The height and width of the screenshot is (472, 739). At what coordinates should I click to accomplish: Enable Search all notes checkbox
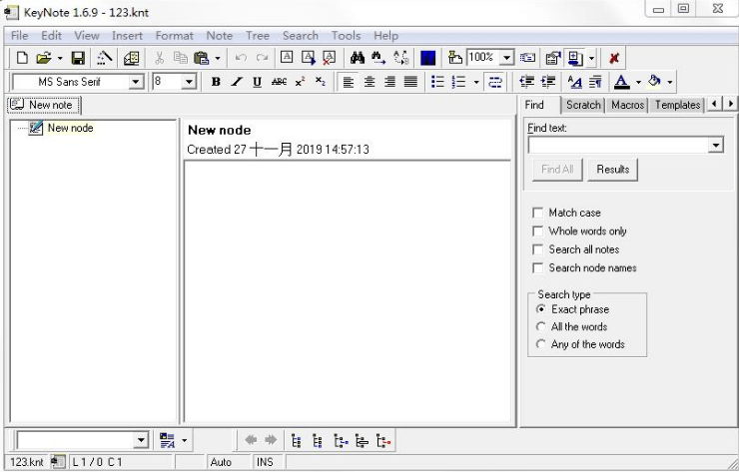pyautogui.click(x=537, y=249)
